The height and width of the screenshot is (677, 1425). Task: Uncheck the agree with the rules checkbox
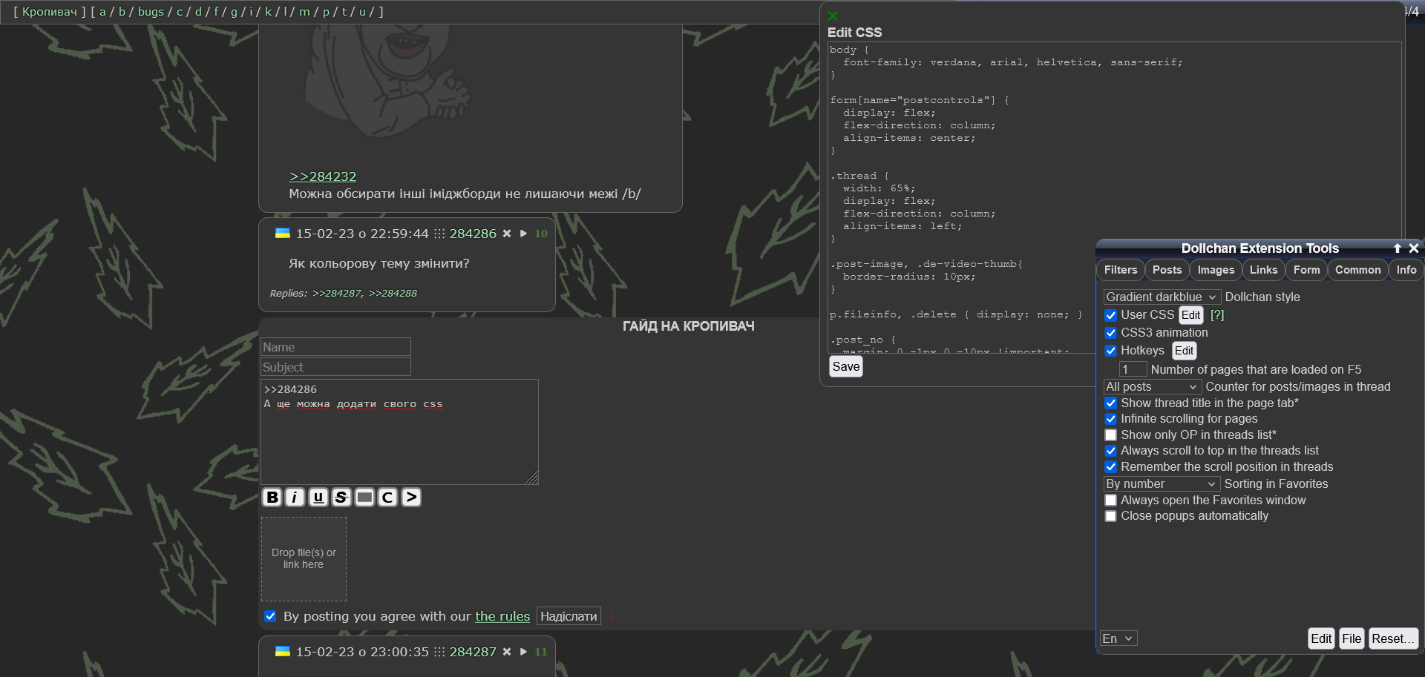(270, 616)
